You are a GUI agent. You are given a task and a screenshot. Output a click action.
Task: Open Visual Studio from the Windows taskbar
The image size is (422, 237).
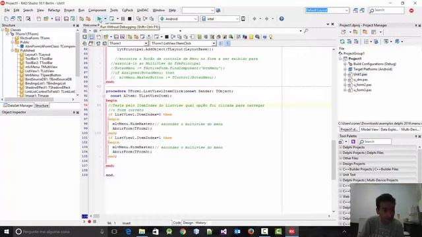click(224, 231)
